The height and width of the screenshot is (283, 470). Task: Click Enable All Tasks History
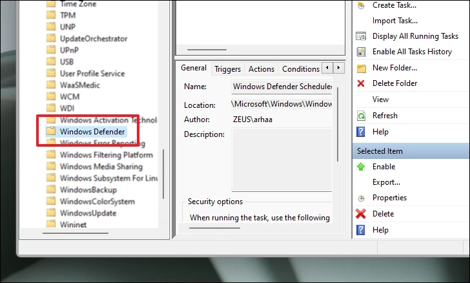pos(412,52)
